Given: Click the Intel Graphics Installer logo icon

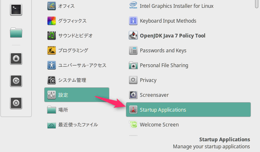Looking at the screenshot, I should [x=133, y=5].
